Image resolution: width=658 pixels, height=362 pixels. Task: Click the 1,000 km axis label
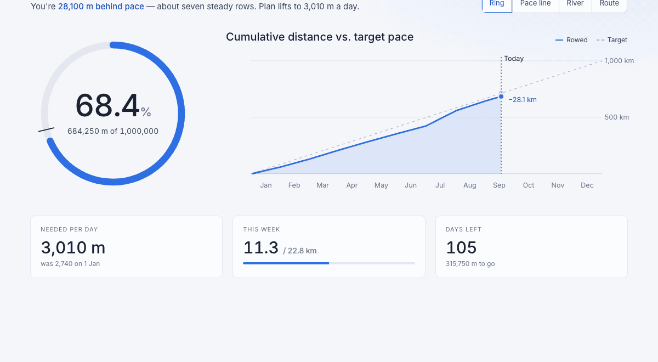[x=619, y=61]
